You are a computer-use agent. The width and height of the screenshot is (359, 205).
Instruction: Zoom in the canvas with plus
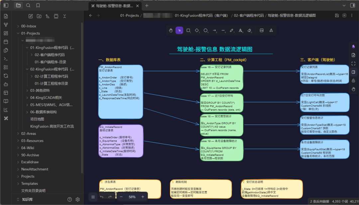point(143,197)
